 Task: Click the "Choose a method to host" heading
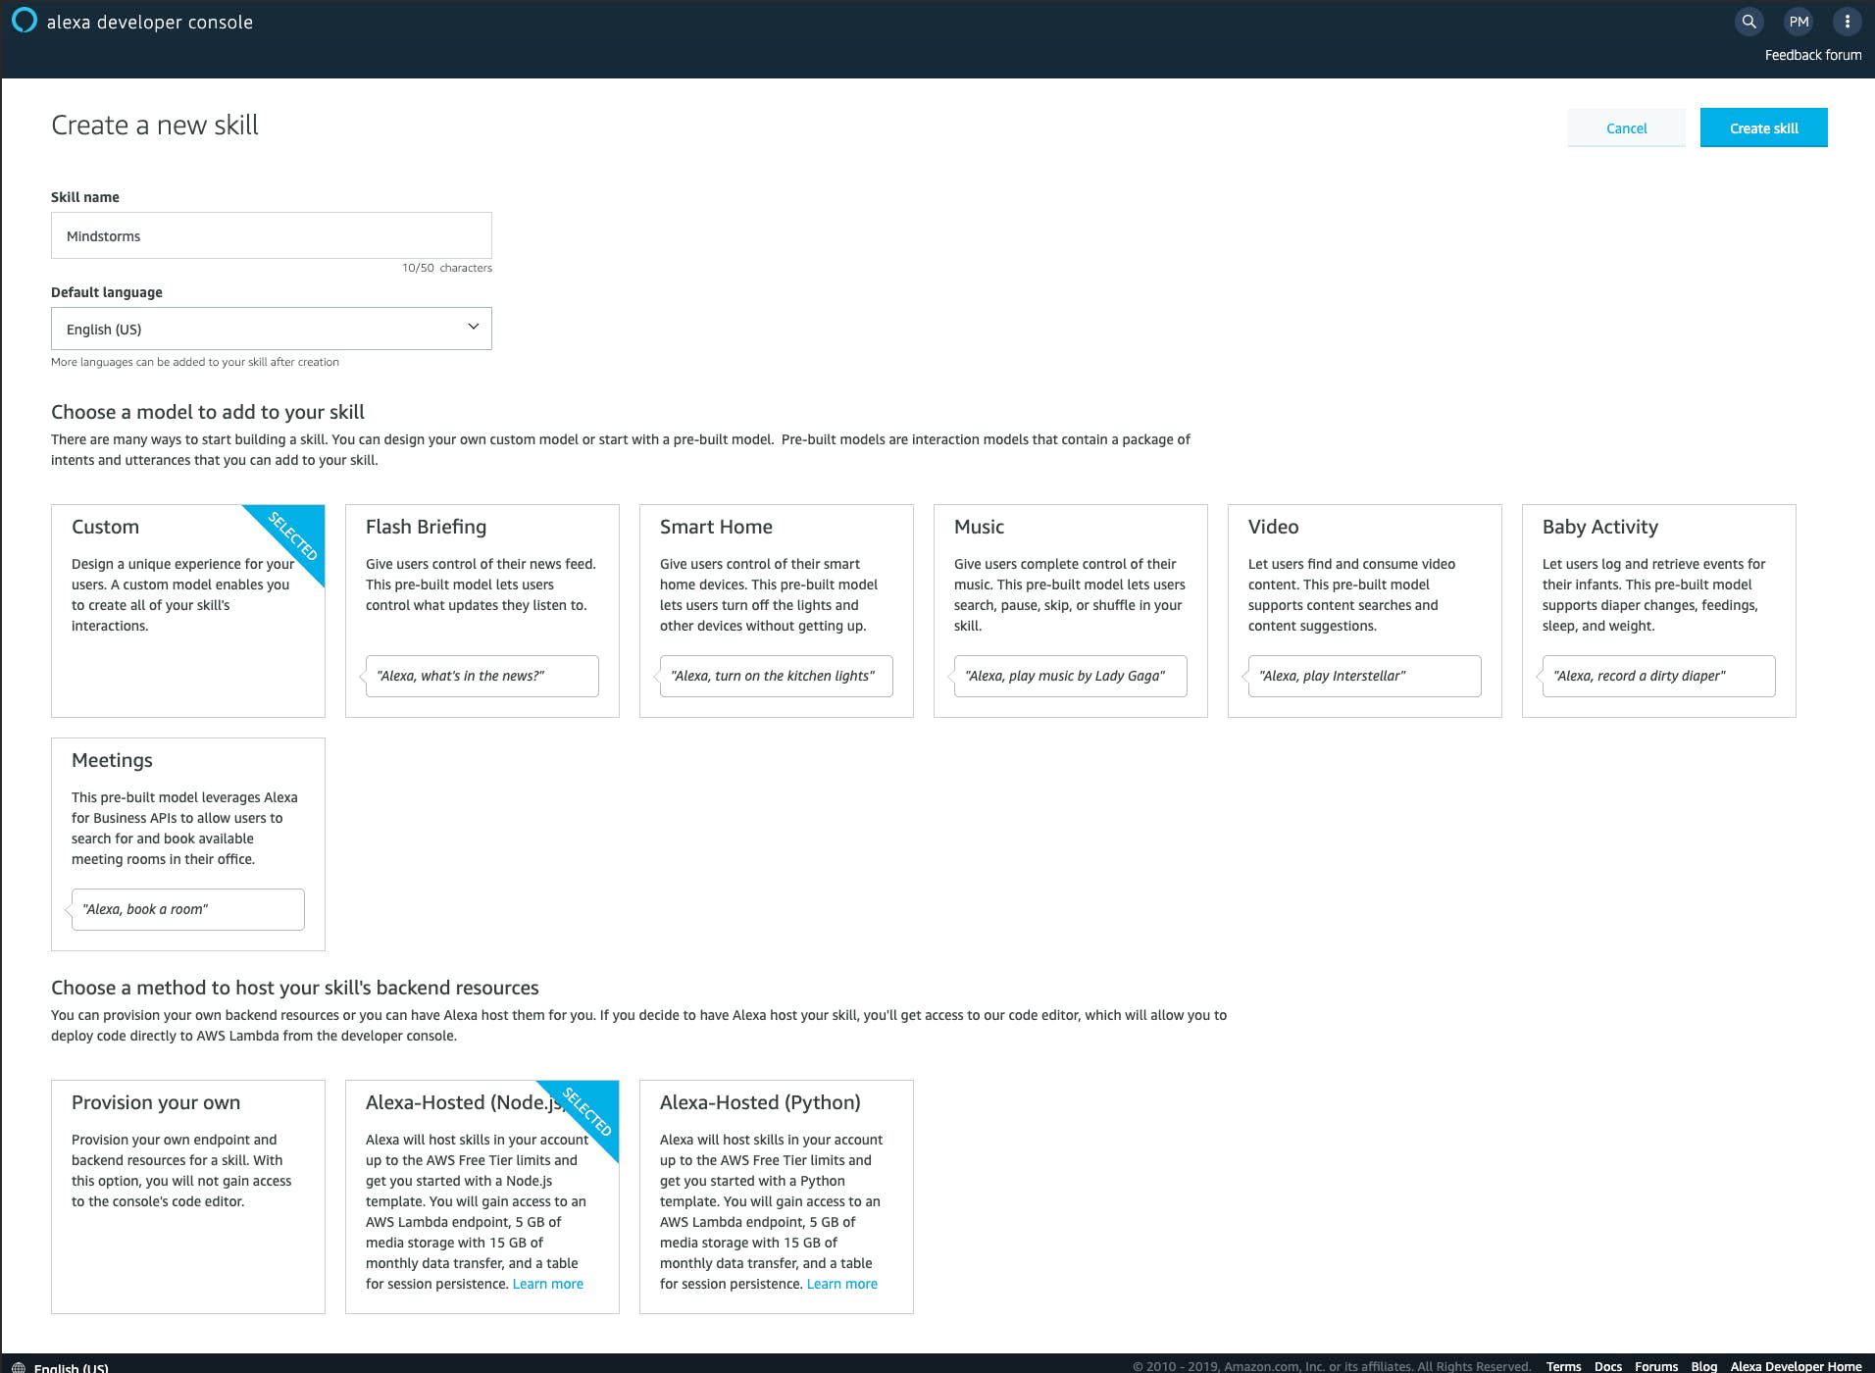(295, 988)
